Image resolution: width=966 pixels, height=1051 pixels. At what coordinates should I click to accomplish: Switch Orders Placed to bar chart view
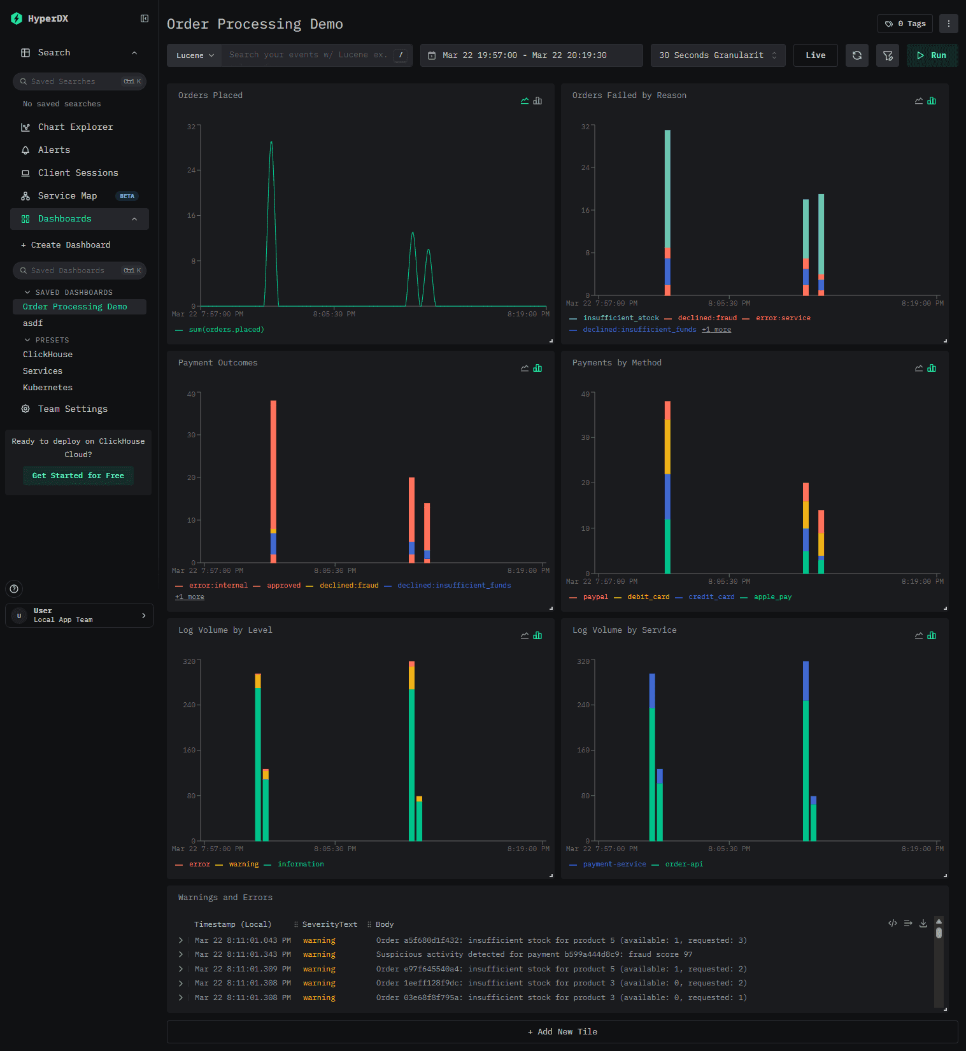click(537, 101)
